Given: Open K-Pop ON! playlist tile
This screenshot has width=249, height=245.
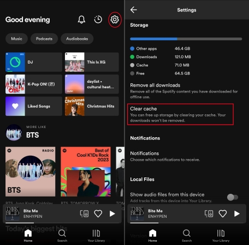Looking at the screenshot, I should coord(34,84).
